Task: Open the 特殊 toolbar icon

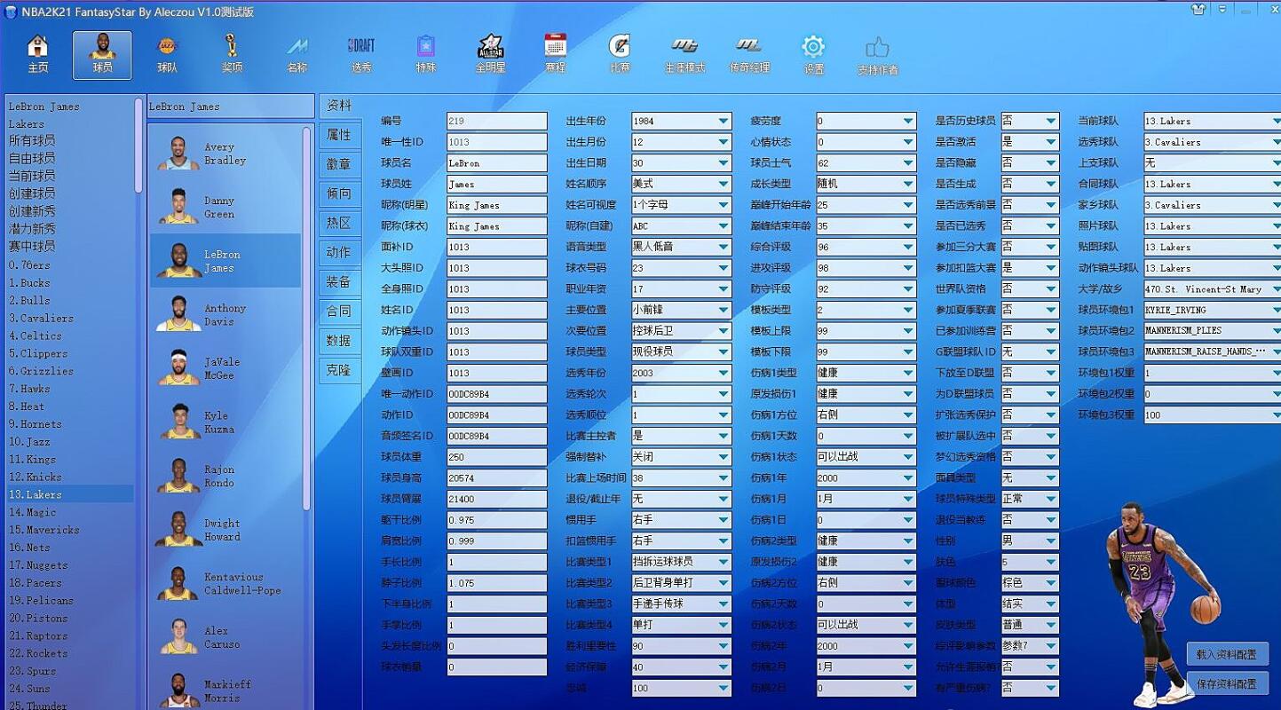Action: tap(426, 54)
